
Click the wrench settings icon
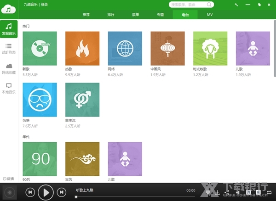coord(236,5)
